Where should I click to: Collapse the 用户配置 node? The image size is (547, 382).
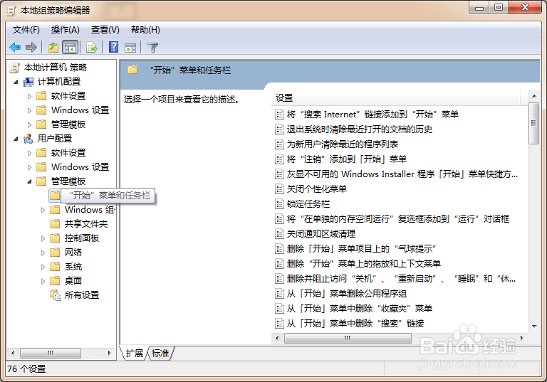[x=16, y=139]
